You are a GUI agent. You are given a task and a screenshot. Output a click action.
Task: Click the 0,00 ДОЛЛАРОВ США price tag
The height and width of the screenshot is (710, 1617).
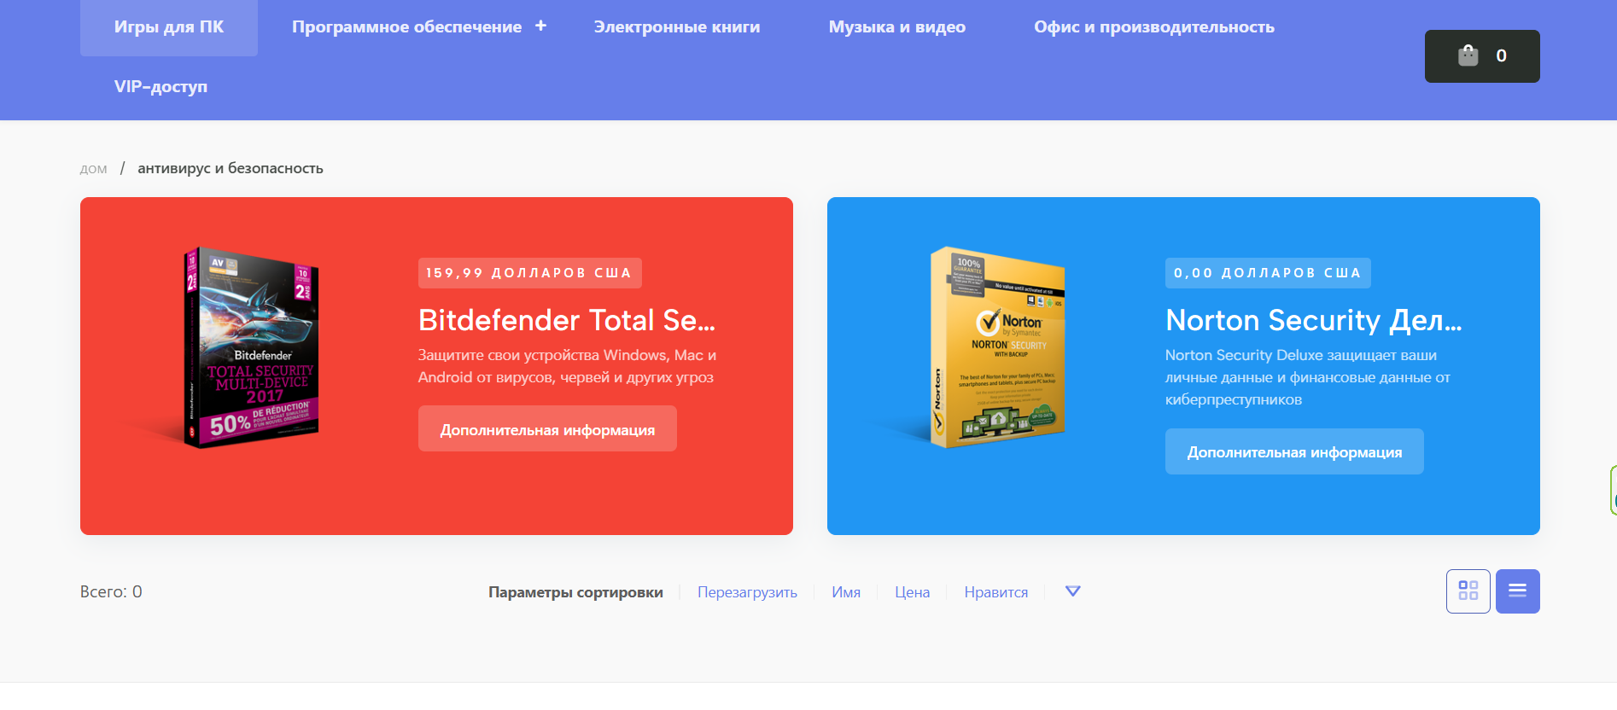pos(1268,273)
